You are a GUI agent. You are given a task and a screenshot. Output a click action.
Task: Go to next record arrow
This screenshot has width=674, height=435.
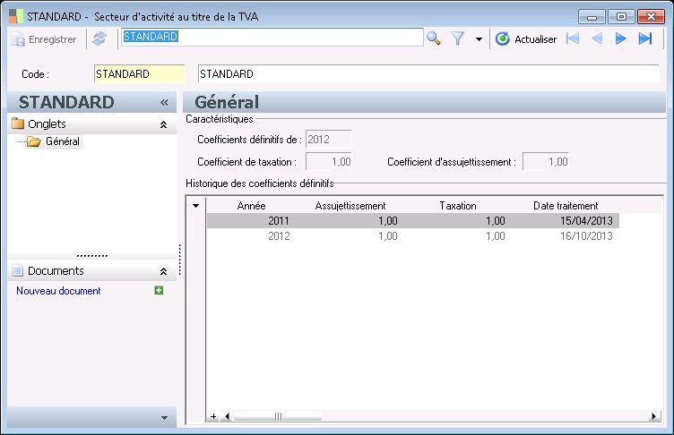click(x=620, y=38)
